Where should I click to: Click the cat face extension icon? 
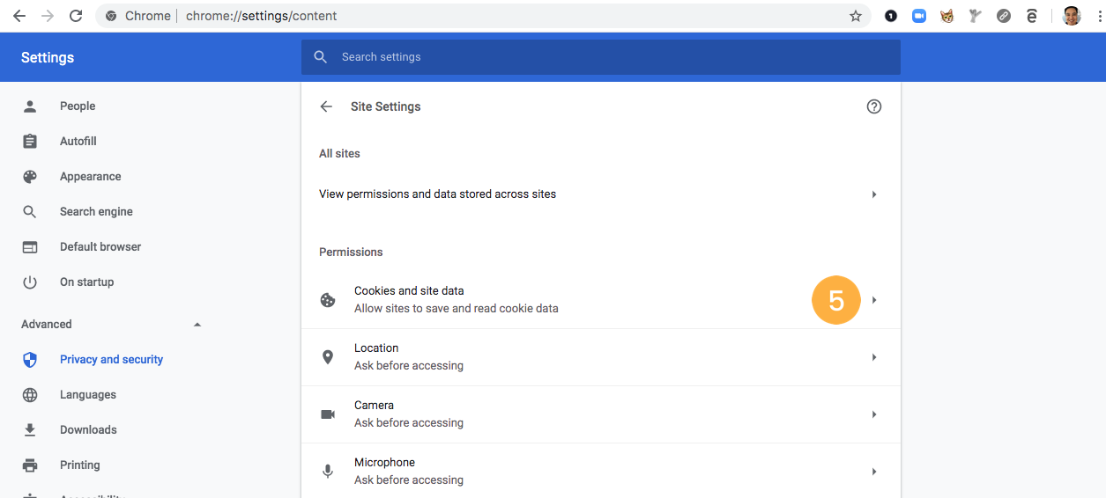point(946,16)
